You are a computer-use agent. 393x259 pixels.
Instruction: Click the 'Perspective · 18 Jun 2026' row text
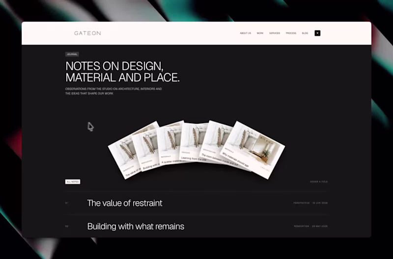tap(310, 203)
